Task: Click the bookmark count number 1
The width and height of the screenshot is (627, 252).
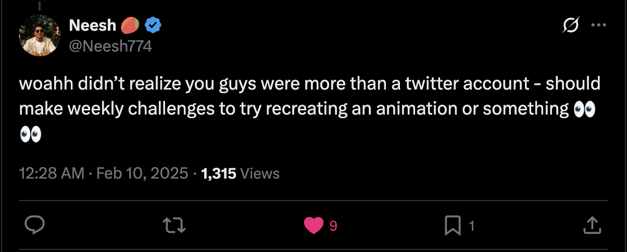Action: point(471,225)
